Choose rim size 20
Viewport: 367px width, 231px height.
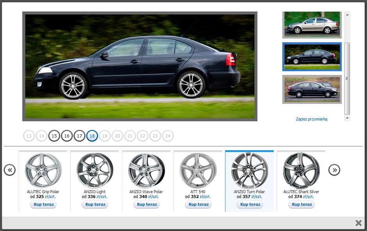pos(118,136)
